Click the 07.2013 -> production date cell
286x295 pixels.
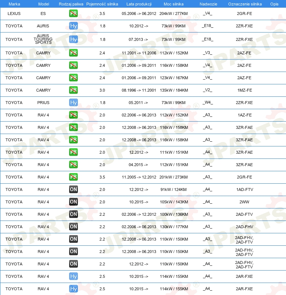point(138,39)
